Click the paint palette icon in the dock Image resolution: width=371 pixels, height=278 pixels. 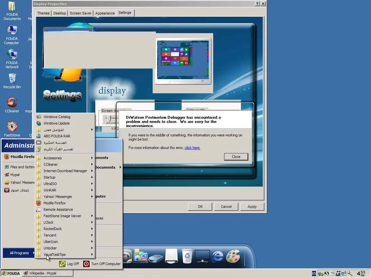[x=233, y=256]
